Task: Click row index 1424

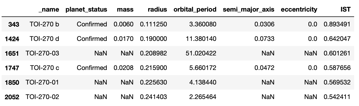Action: click(12, 39)
